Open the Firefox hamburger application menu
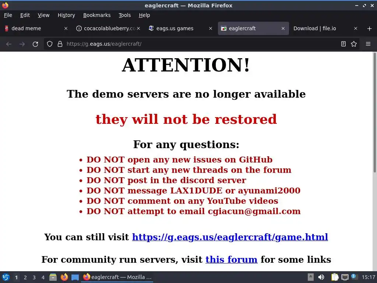 (368, 44)
